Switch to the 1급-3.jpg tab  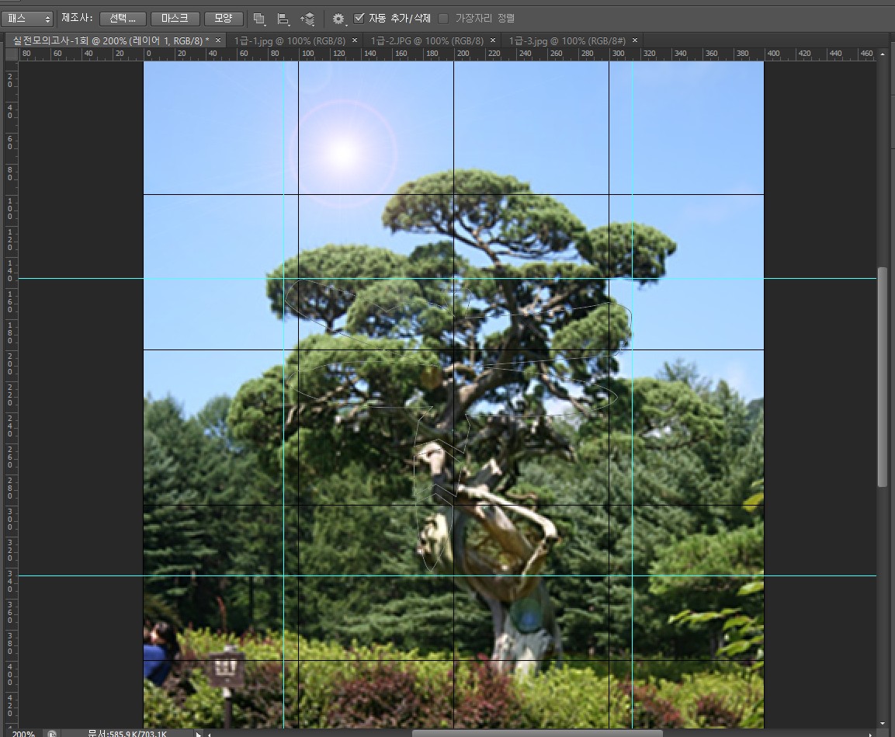tap(567, 40)
